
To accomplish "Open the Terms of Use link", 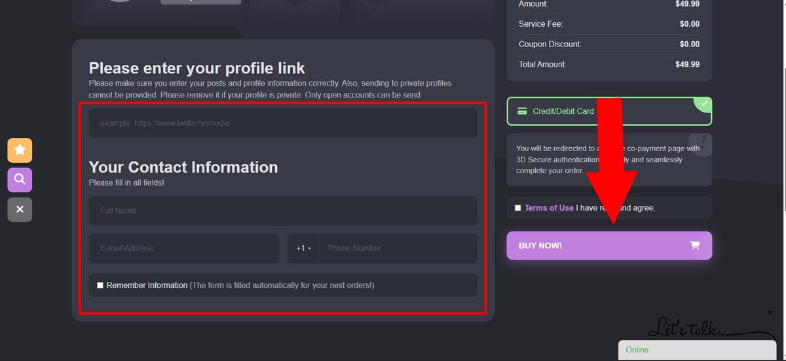I will click(x=549, y=208).
